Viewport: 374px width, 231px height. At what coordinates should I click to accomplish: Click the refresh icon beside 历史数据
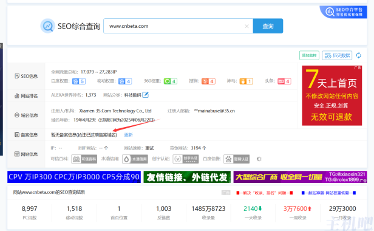point(358,55)
